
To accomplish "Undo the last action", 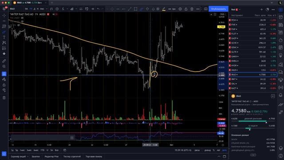I will (98, 9).
